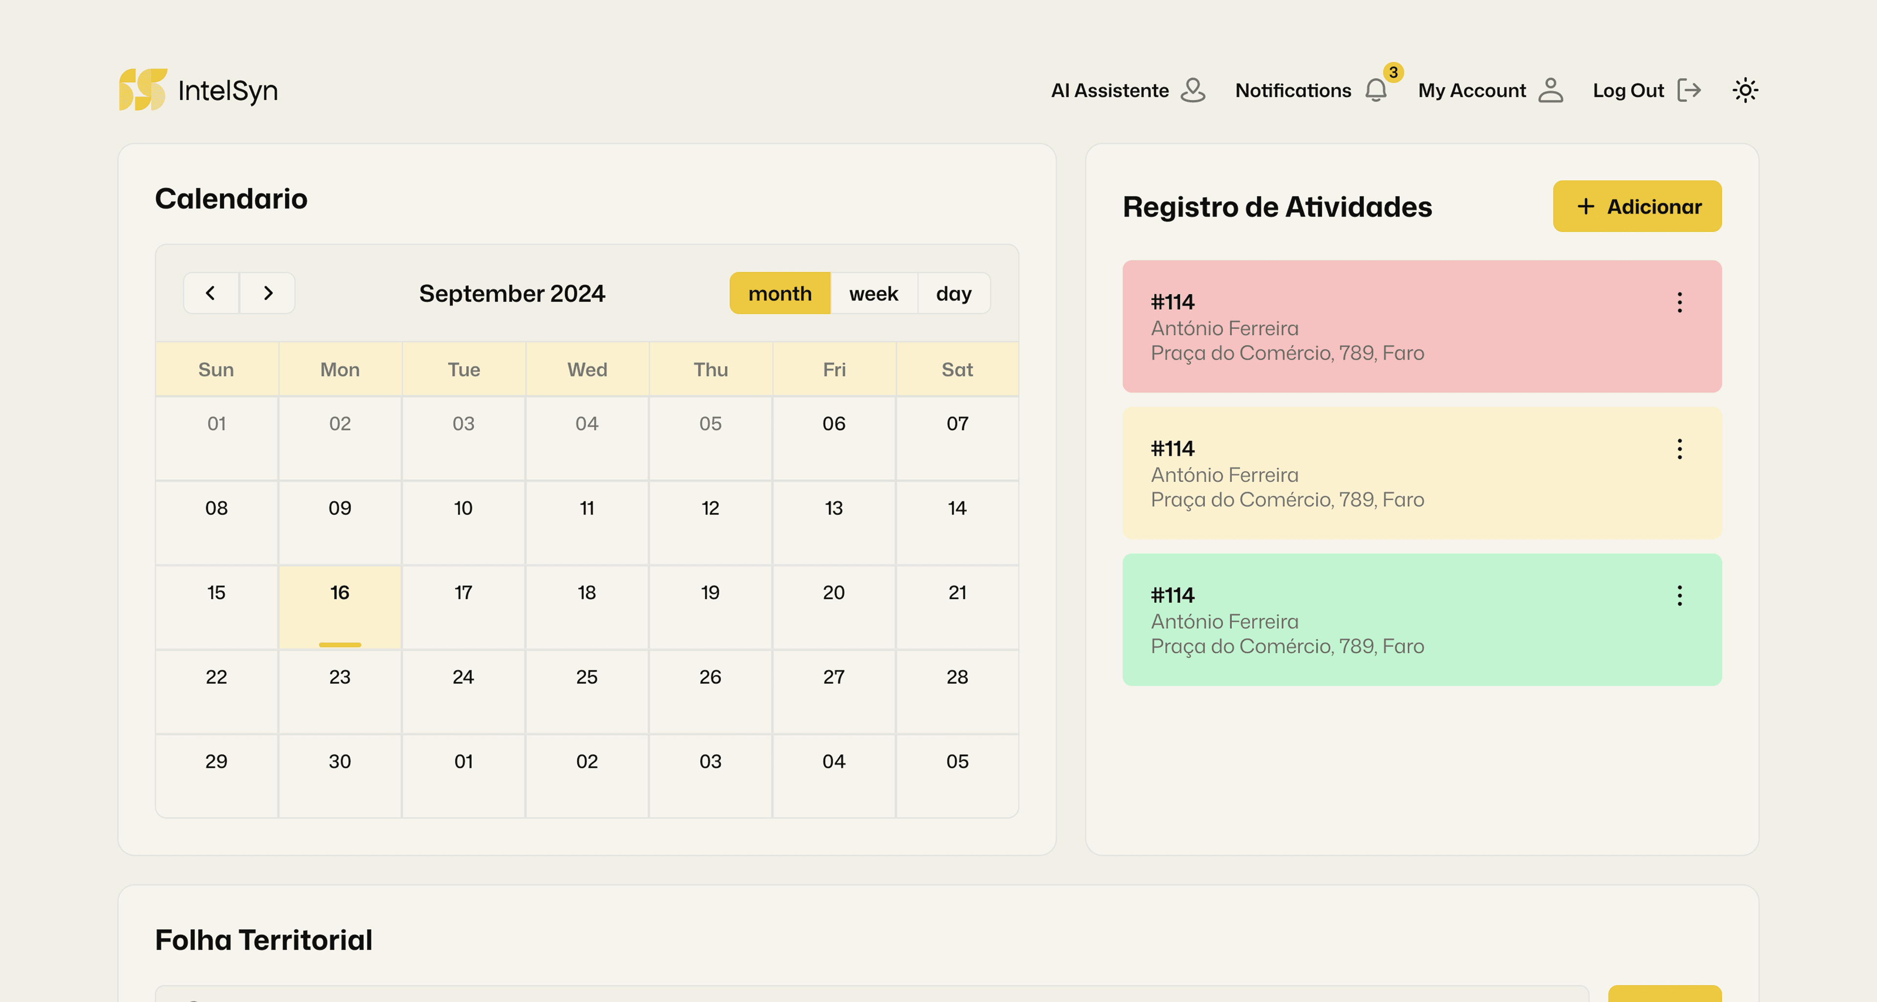Click the notification count badge 3
The width and height of the screenshot is (1877, 1002).
pyautogui.click(x=1393, y=72)
